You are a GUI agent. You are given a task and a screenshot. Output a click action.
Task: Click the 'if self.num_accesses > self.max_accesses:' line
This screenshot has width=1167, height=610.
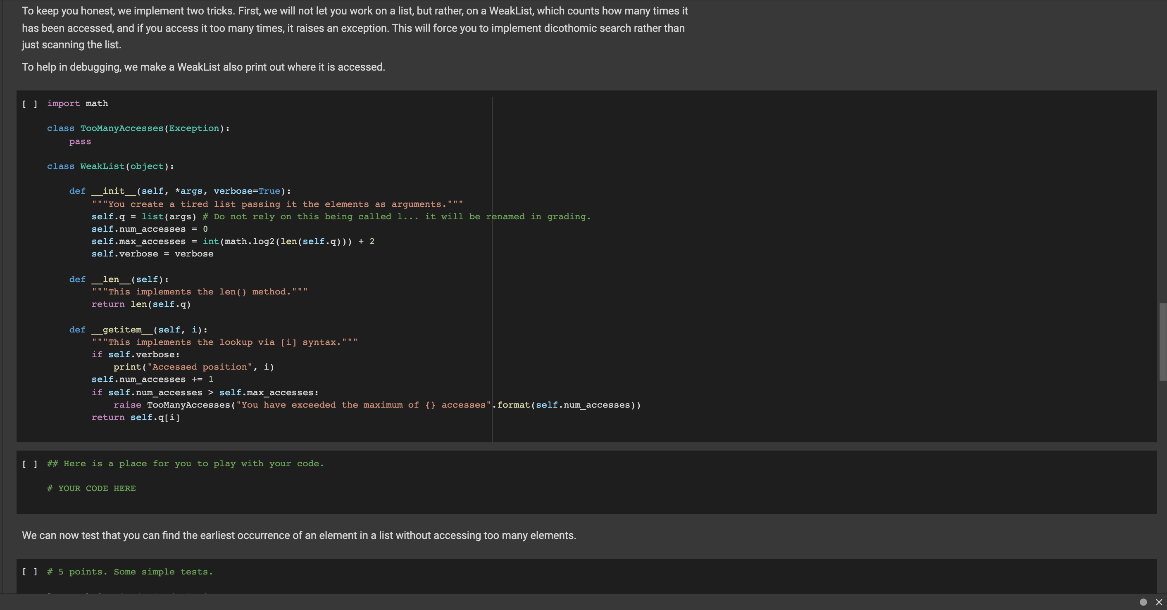[205, 393]
